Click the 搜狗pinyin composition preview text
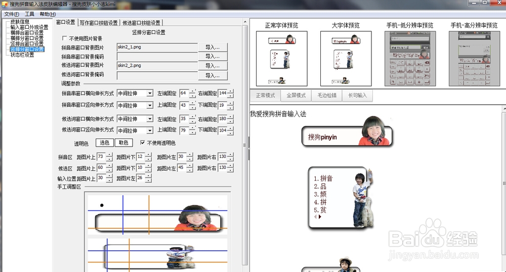 pyautogui.click(x=322, y=137)
